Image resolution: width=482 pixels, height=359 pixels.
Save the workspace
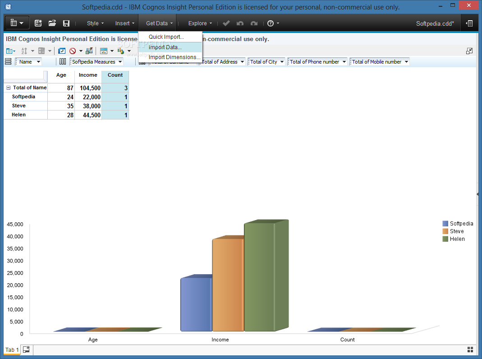tap(66, 23)
